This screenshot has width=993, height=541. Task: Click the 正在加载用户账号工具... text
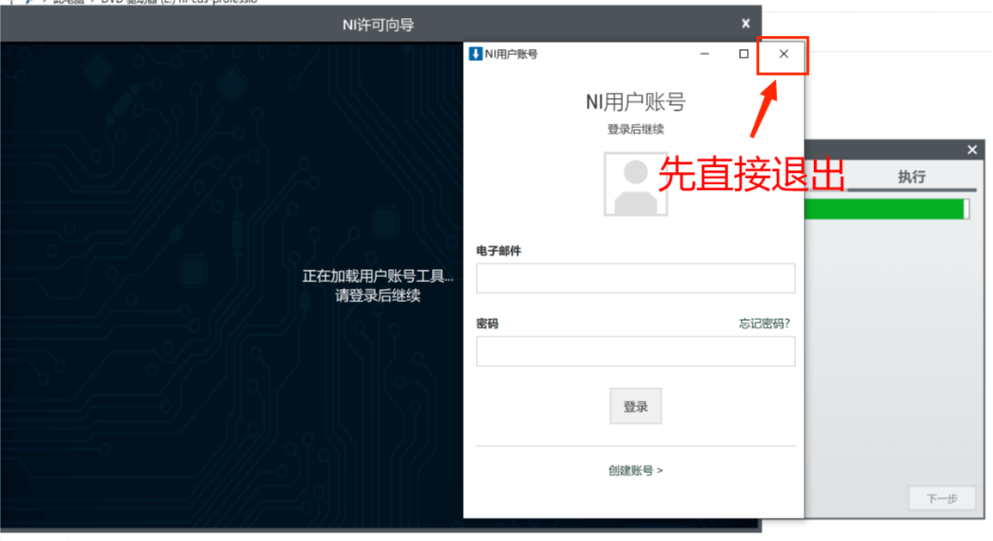point(378,276)
